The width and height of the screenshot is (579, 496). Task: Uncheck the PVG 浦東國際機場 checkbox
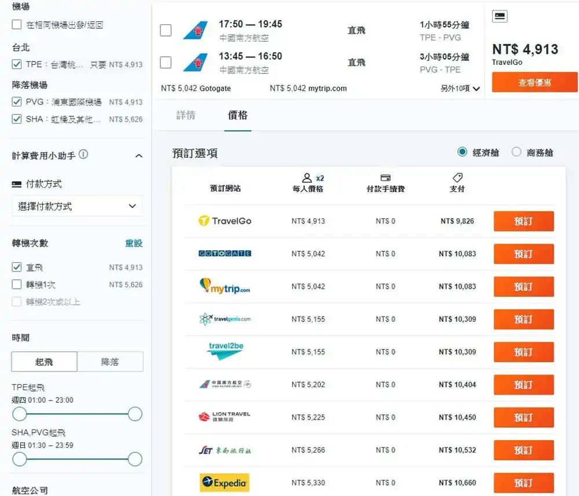coord(17,101)
